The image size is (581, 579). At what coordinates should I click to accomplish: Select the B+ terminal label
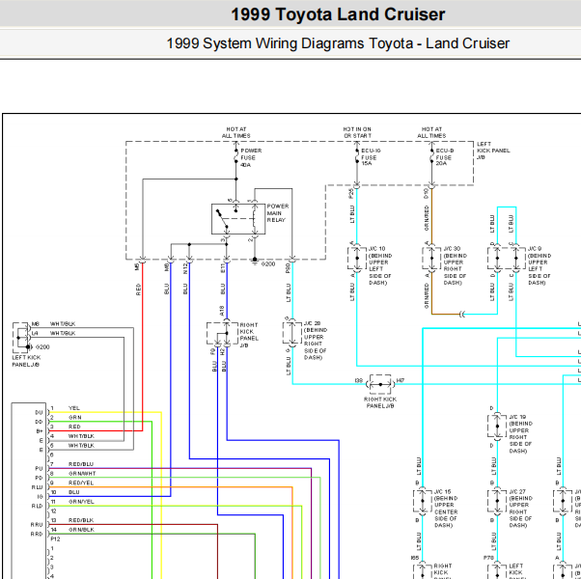coord(40,431)
